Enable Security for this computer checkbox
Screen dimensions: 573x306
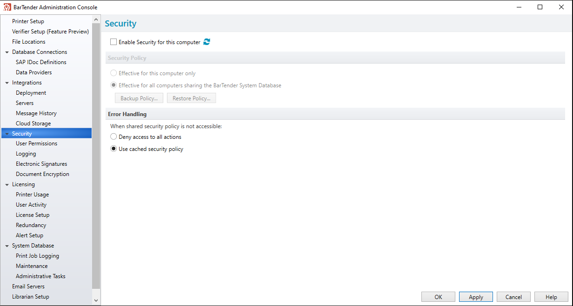[113, 42]
